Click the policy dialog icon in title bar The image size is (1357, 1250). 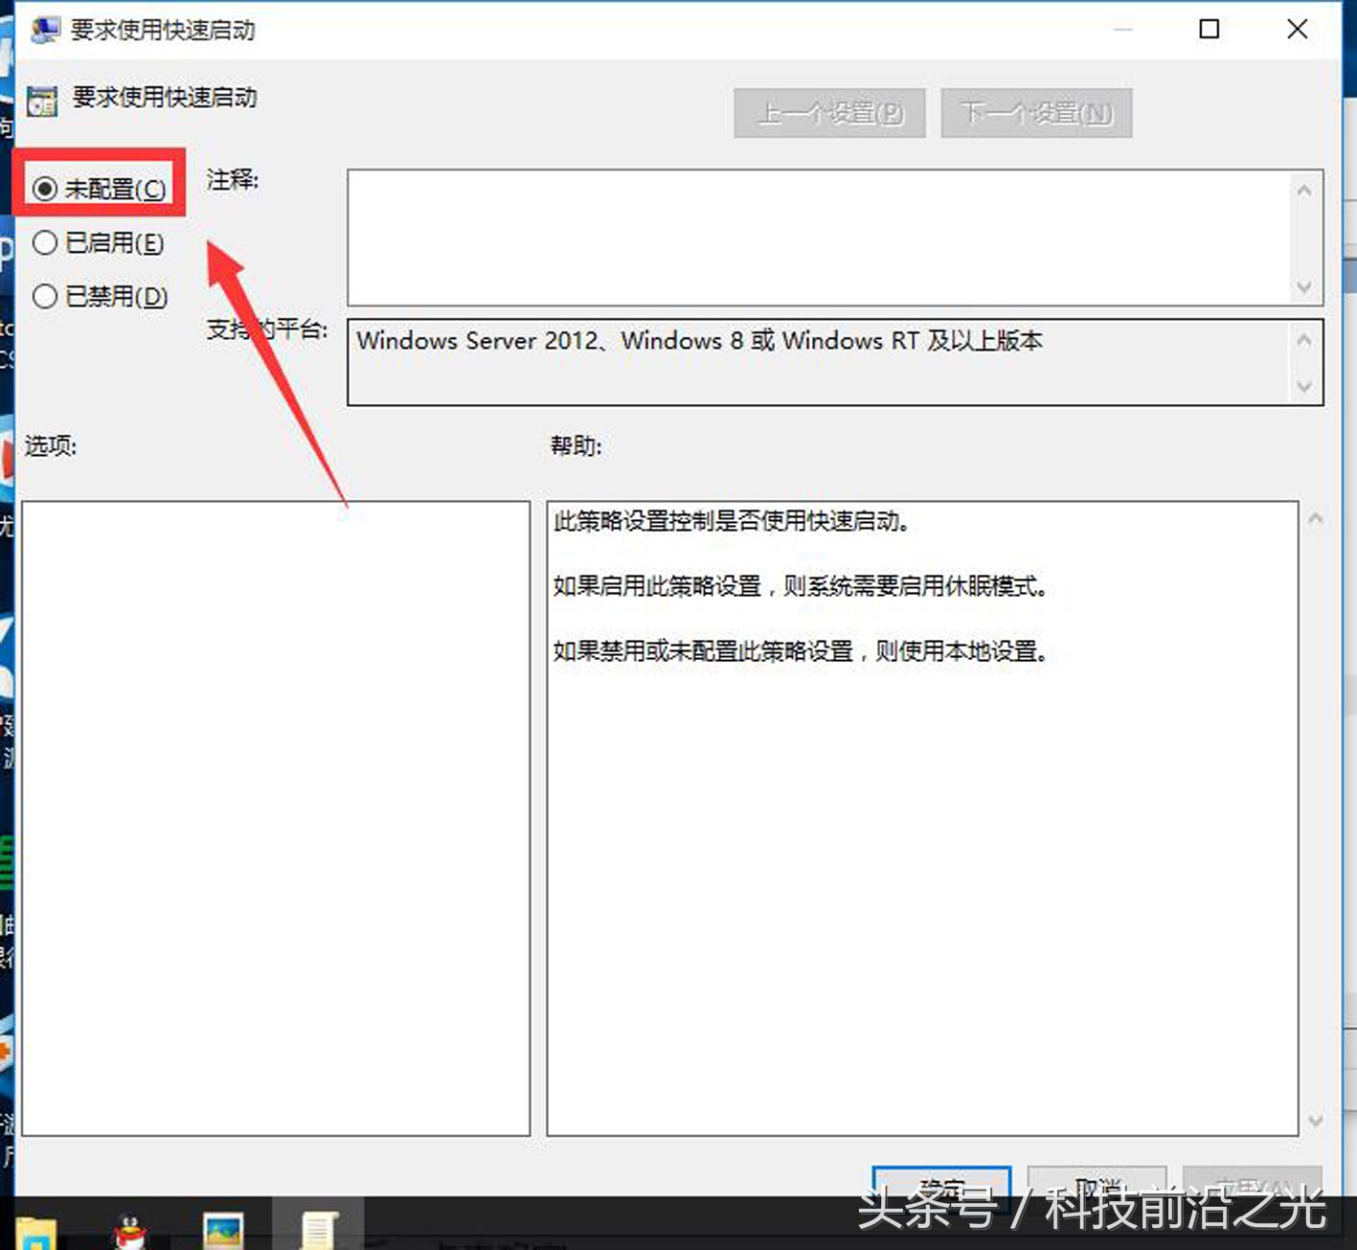pos(42,29)
